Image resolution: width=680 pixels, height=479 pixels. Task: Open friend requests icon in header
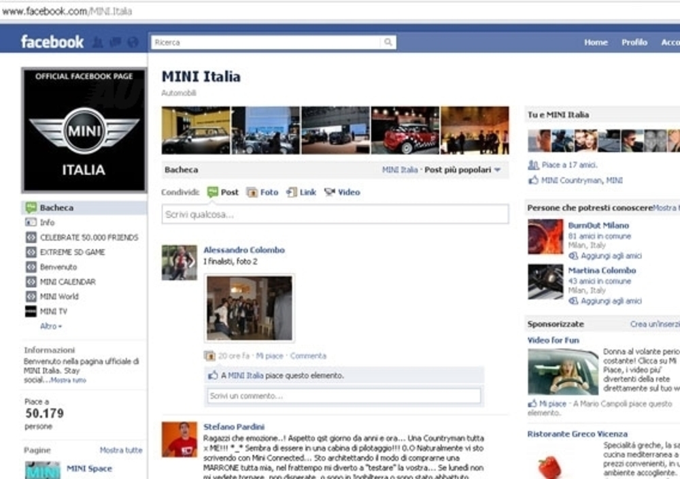tap(97, 42)
